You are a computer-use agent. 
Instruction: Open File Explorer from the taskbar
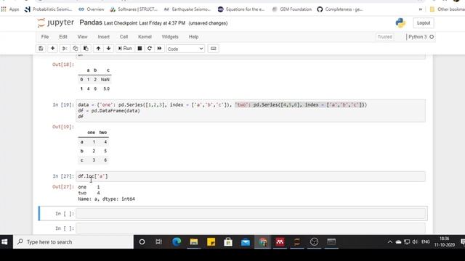click(x=194, y=242)
